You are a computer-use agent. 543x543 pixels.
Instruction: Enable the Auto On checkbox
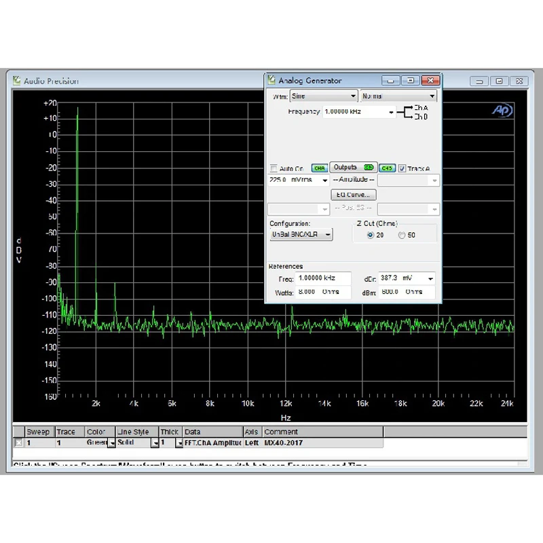(274, 168)
